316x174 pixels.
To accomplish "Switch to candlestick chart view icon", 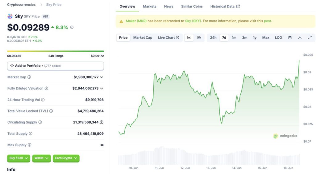I will pyautogui.click(x=199, y=38).
